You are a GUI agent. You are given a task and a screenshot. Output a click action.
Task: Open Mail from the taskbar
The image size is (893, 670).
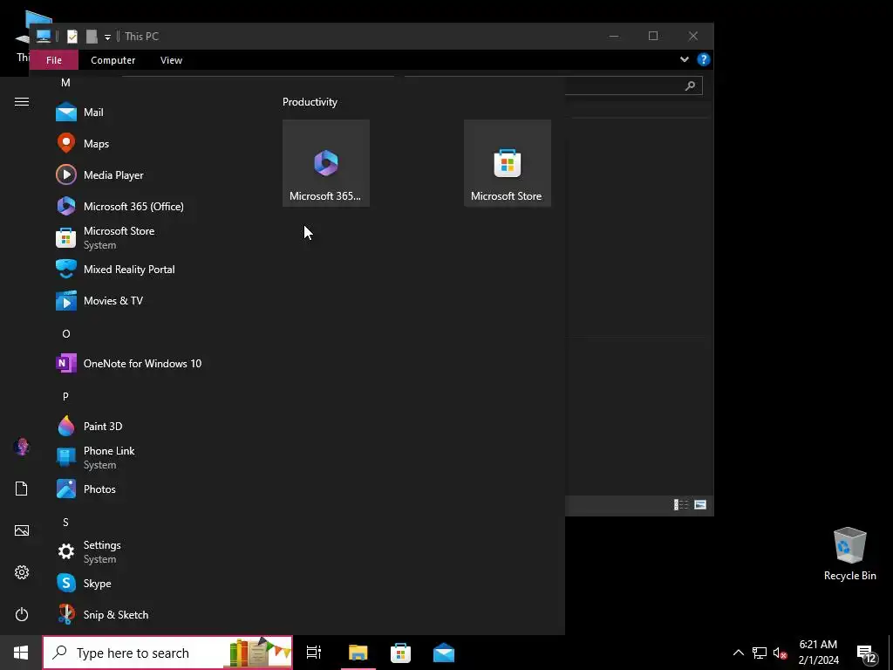(444, 653)
